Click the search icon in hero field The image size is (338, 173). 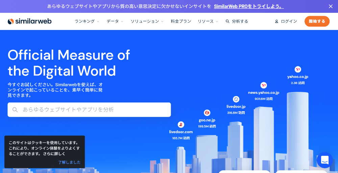(15, 110)
